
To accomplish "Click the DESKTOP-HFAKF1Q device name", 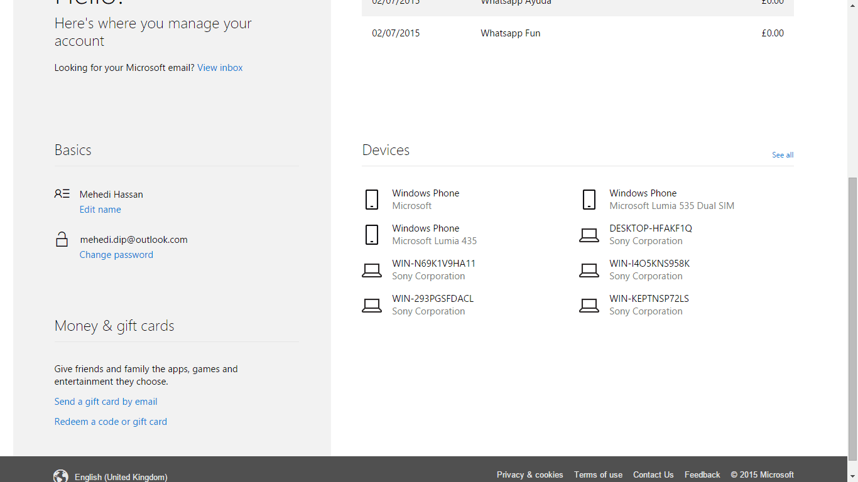I will click(651, 228).
